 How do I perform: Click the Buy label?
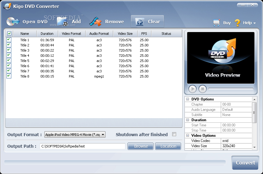click(227, 23)
